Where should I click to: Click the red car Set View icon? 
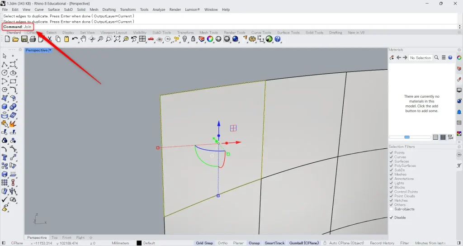coord(151,39)
